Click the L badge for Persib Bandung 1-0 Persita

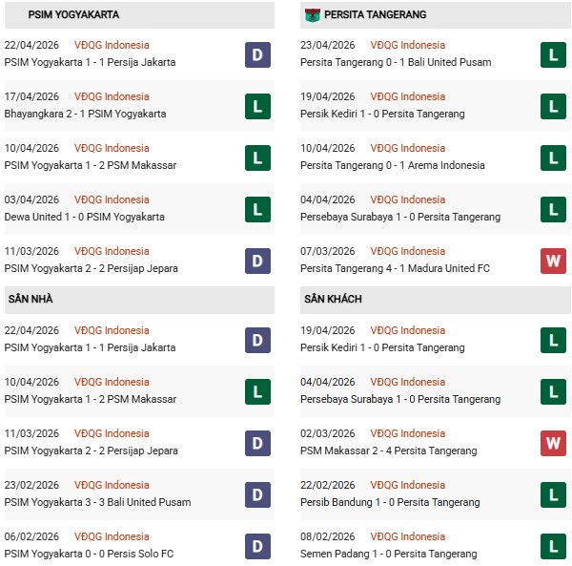coord(553,494)
